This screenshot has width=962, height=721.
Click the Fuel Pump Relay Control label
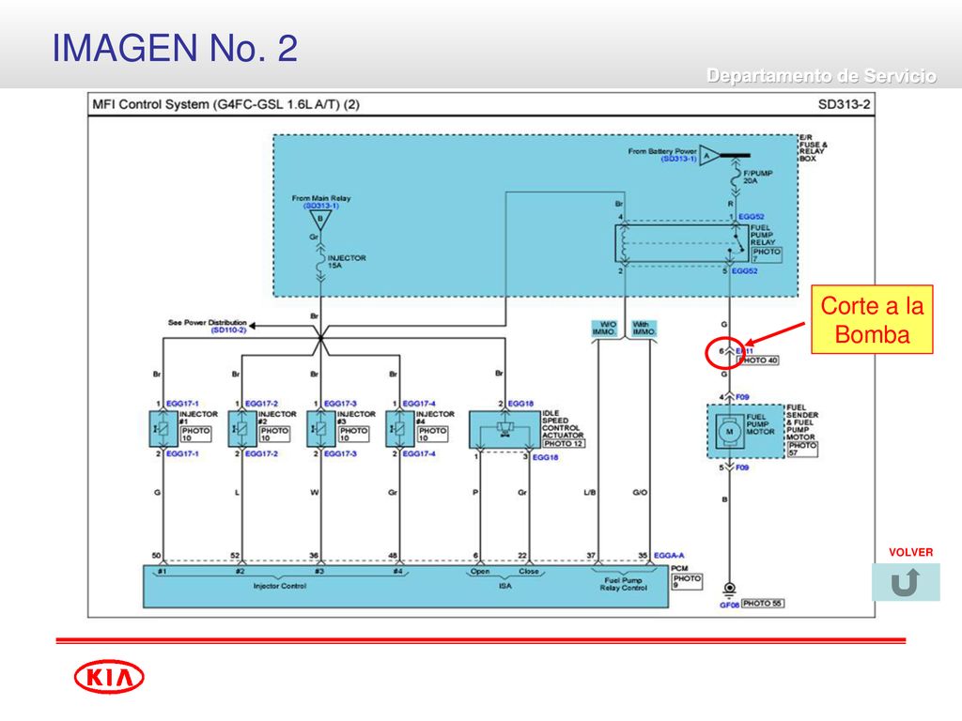[624, 584]
